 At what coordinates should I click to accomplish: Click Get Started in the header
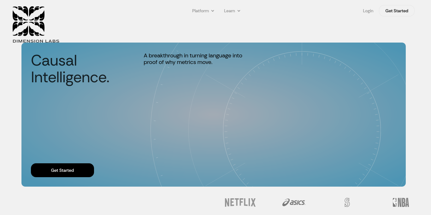point(397,11)
